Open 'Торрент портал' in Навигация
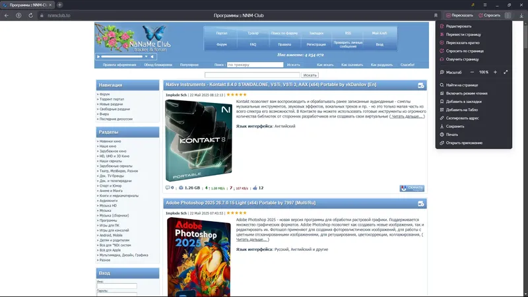This screenshot has width=528, height=297. click(x=112, y=100)
